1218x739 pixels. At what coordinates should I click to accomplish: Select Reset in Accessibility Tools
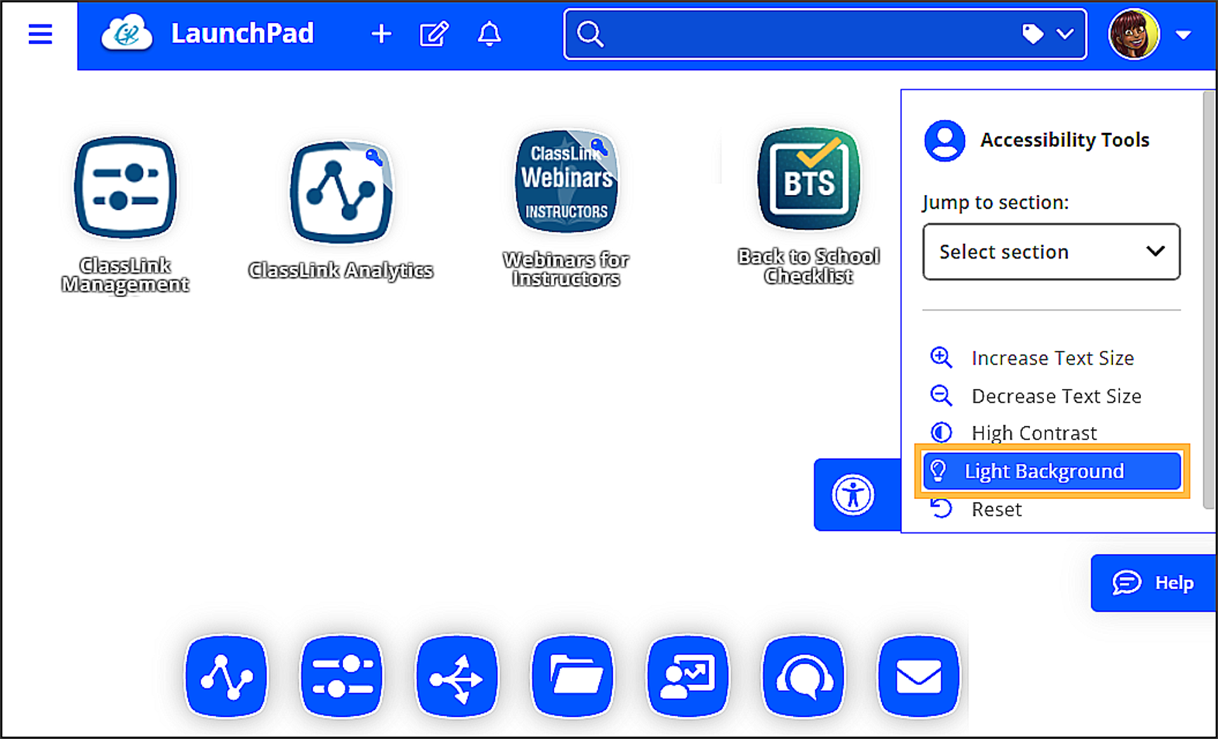pyautogui.click(x=996, y=509)
